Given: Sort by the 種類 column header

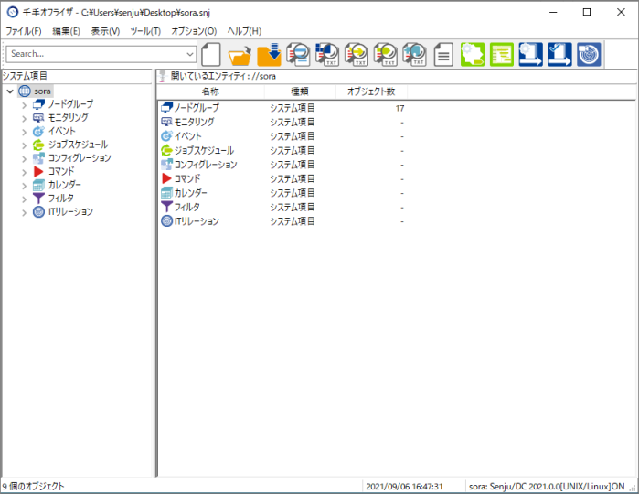Looking at the screenshot, I should pyautogui.click(x=300, y=91).
